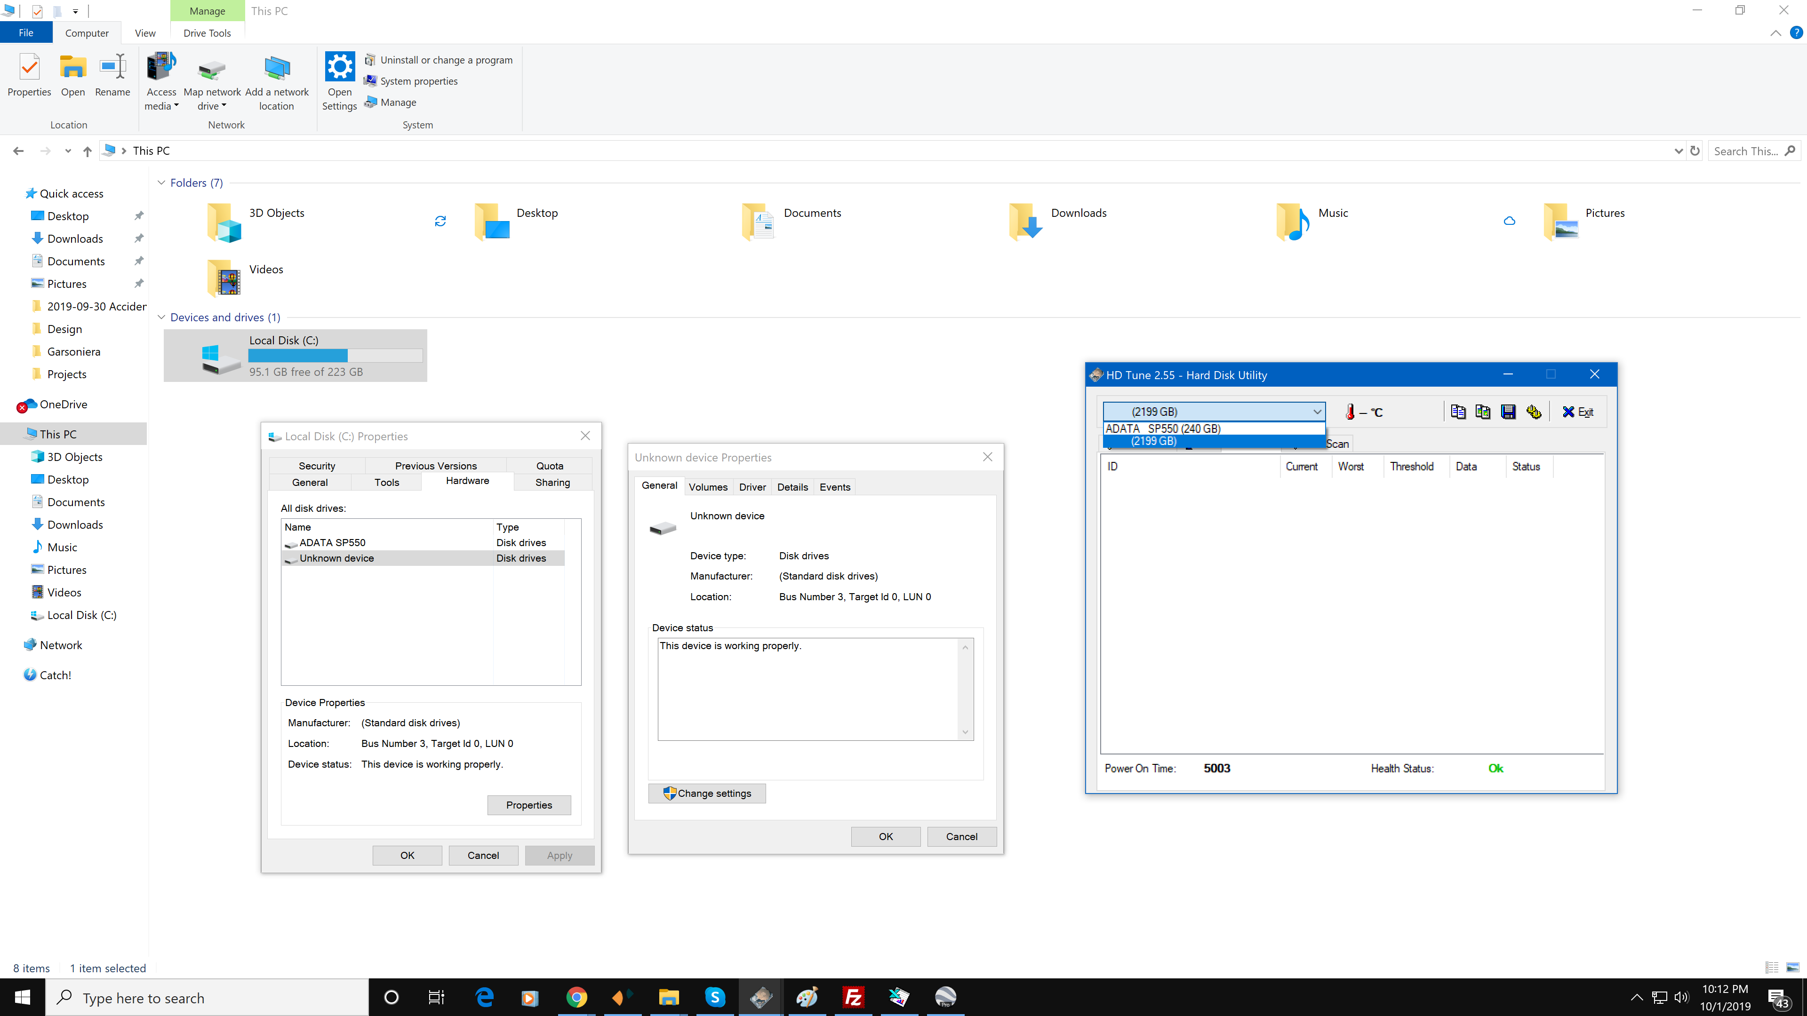Collapse the ribbon with the chevron

[1775, 33]
